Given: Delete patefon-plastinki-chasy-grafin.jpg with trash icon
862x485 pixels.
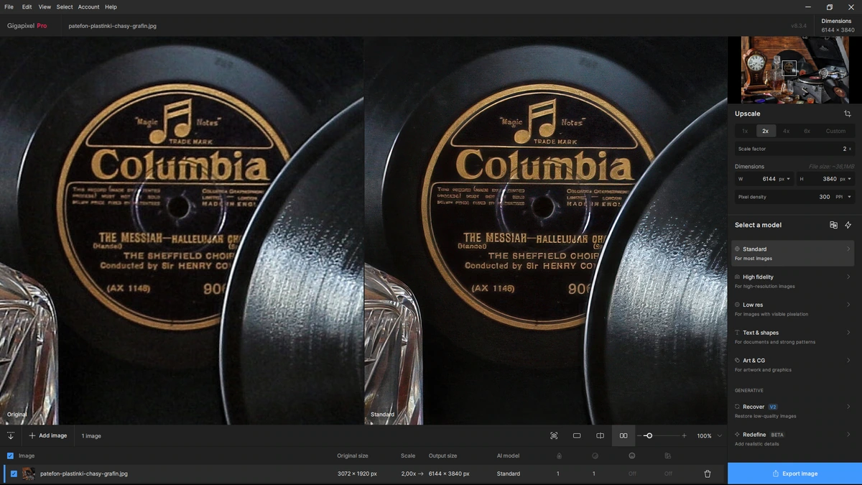Looking at the screenshot, I should (708, 474).
